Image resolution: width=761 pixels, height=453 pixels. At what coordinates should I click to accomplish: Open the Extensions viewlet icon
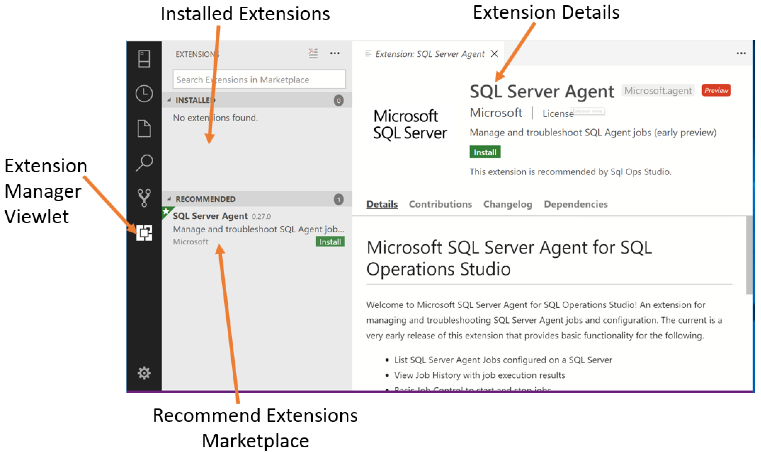tap(144, 233)
